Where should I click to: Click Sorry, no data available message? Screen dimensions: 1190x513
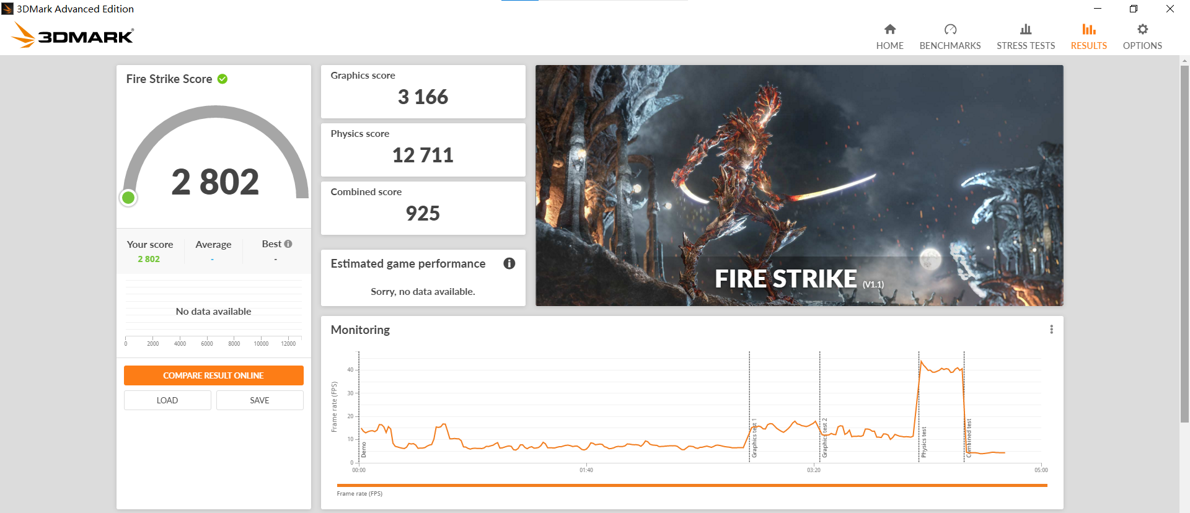click(x=423, y=292)
